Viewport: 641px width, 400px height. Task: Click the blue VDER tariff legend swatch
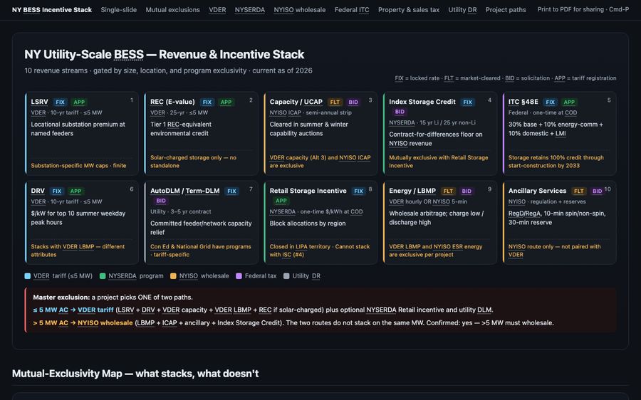coord(27,276)
